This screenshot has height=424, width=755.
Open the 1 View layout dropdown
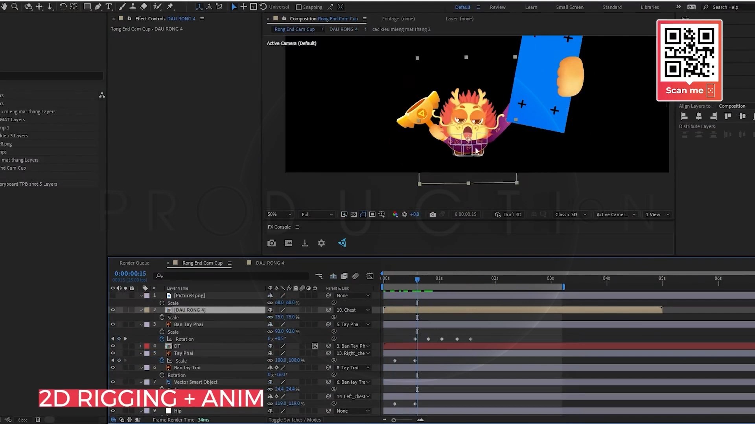coord(657,214)
